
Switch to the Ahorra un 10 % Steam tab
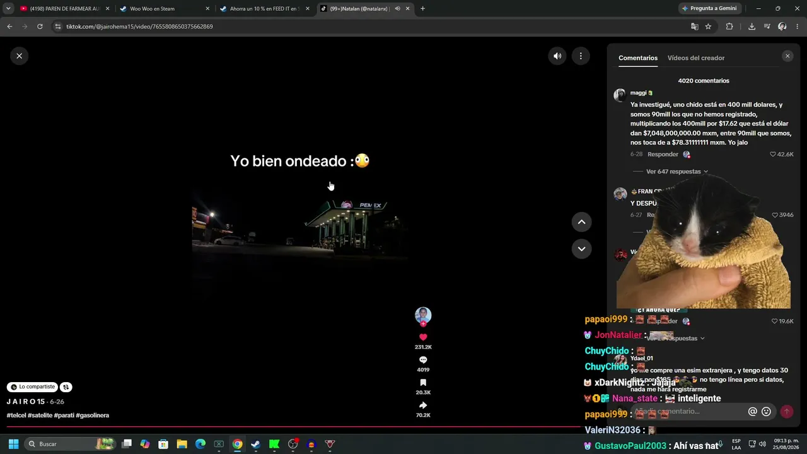point(265,9)
